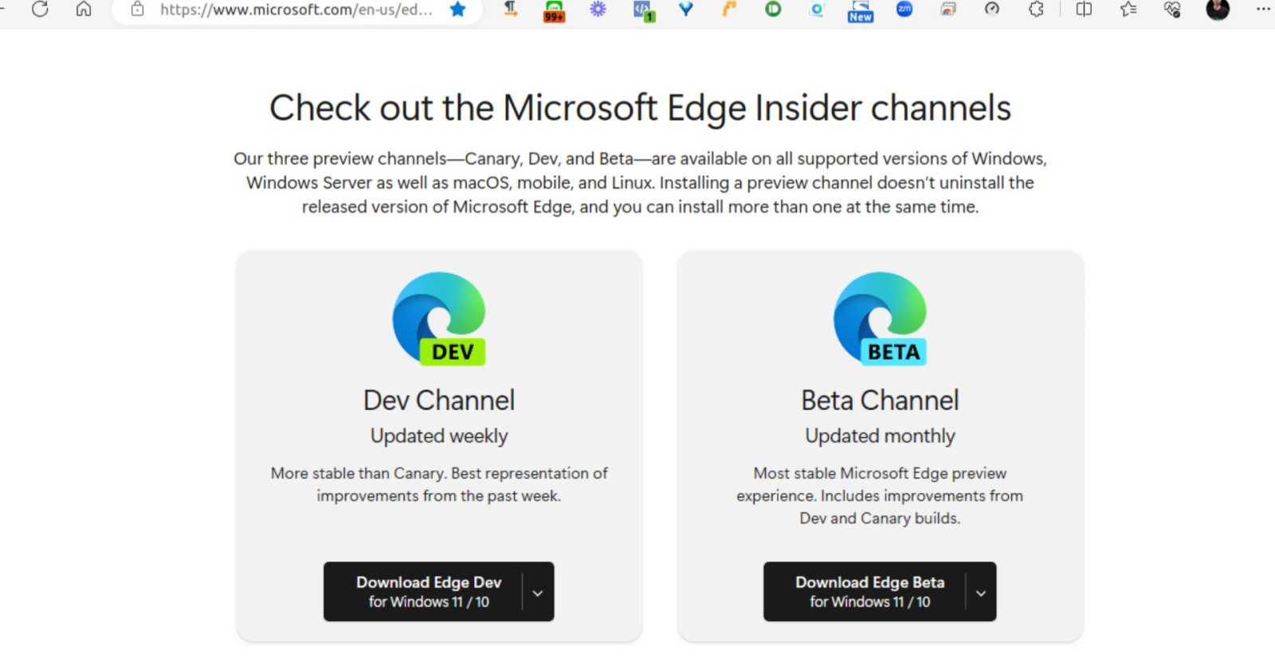Screen dimensions: 1275x669
Task: Click the address bar URL field
Action: click(295, 10)
